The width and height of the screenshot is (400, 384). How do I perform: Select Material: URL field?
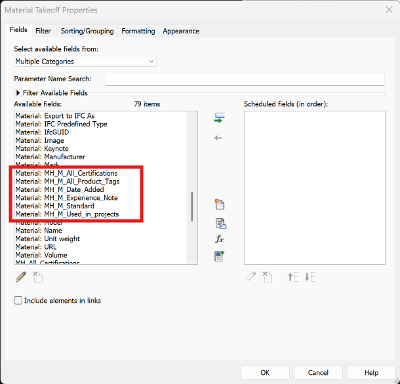(35, 247)
